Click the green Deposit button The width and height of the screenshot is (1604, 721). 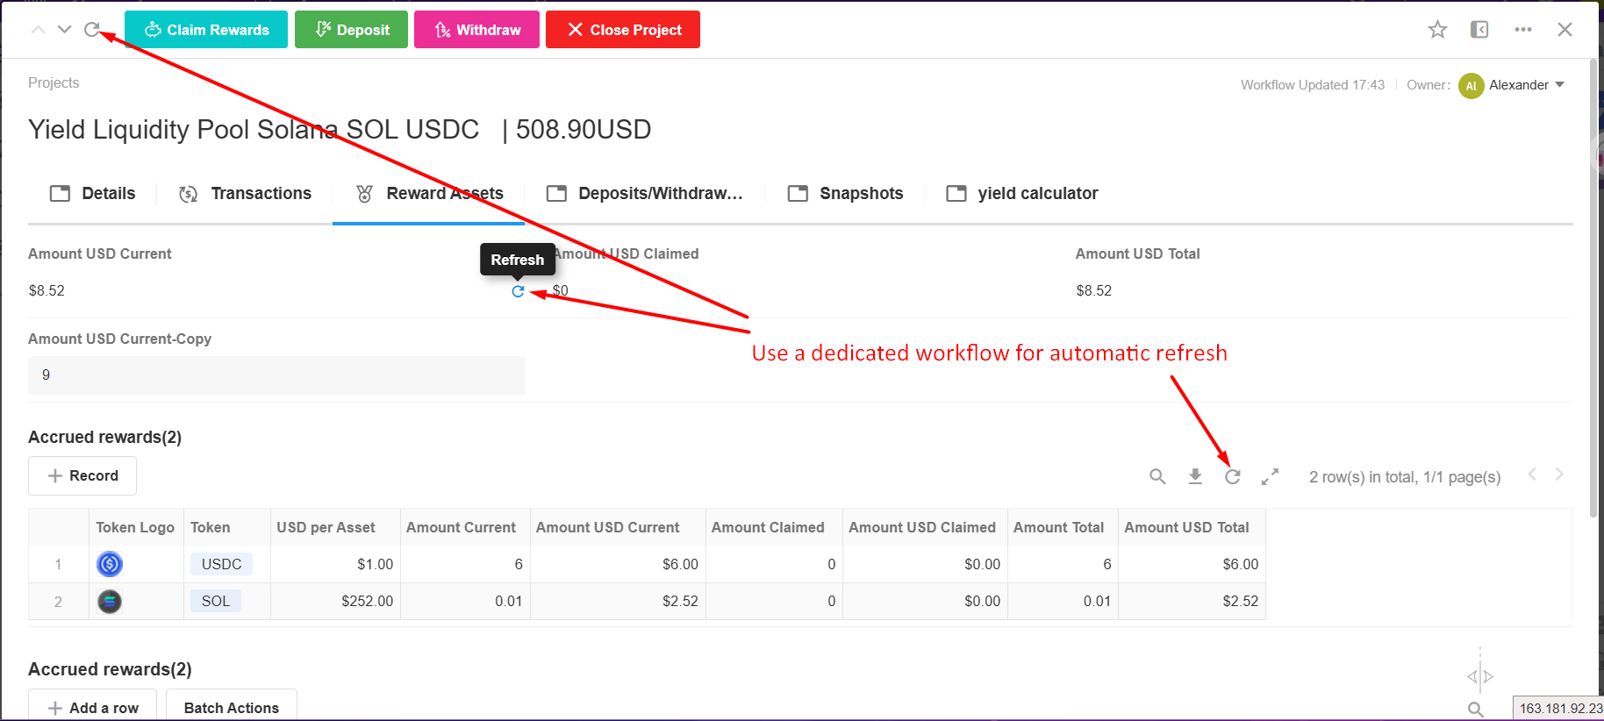click(x=351, y=30)
